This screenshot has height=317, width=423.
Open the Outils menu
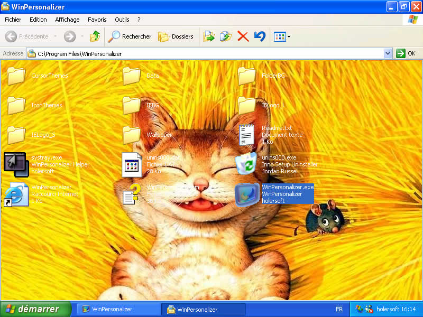(x=122, y=20)
